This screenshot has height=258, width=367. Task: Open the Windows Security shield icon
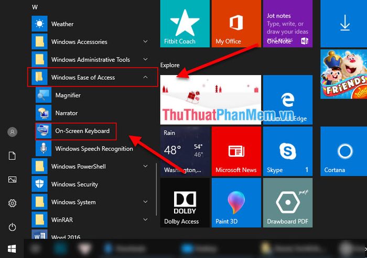pos(39,184)
